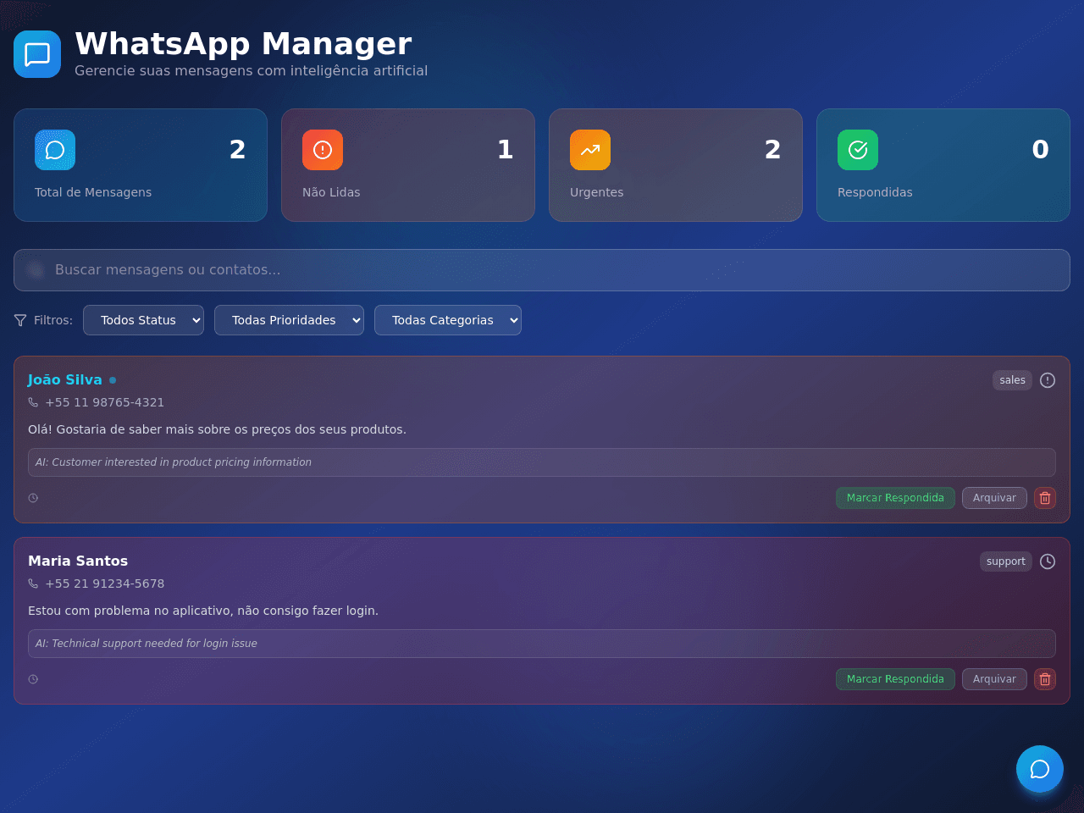The height and width of the screenshot is (813, 1084).
Task: Click the support category tag
Action: coord(1006,561)
